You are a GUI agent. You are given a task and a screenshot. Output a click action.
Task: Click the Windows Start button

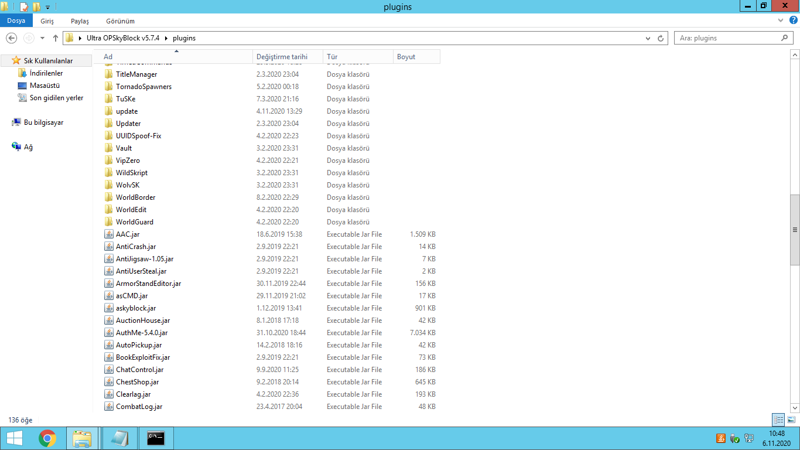pos(14,438)
